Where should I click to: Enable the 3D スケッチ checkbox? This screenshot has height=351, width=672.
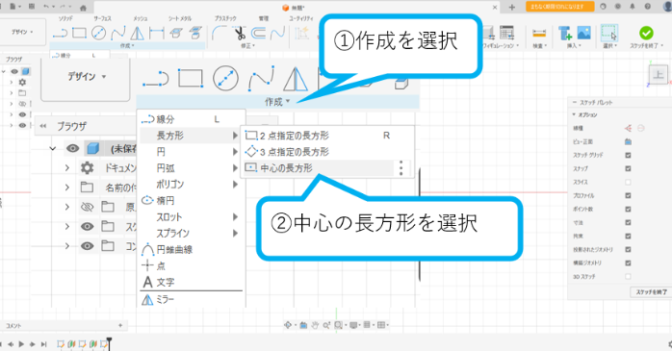[628, 277]
